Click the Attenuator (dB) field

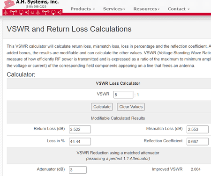click(x=78, y=170)
